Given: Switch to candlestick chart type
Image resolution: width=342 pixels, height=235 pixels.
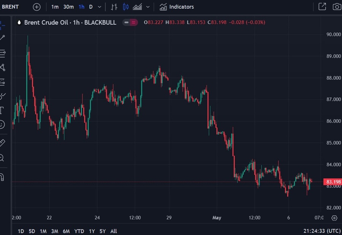Looking at the screenshot, I should tap(126, 7).
